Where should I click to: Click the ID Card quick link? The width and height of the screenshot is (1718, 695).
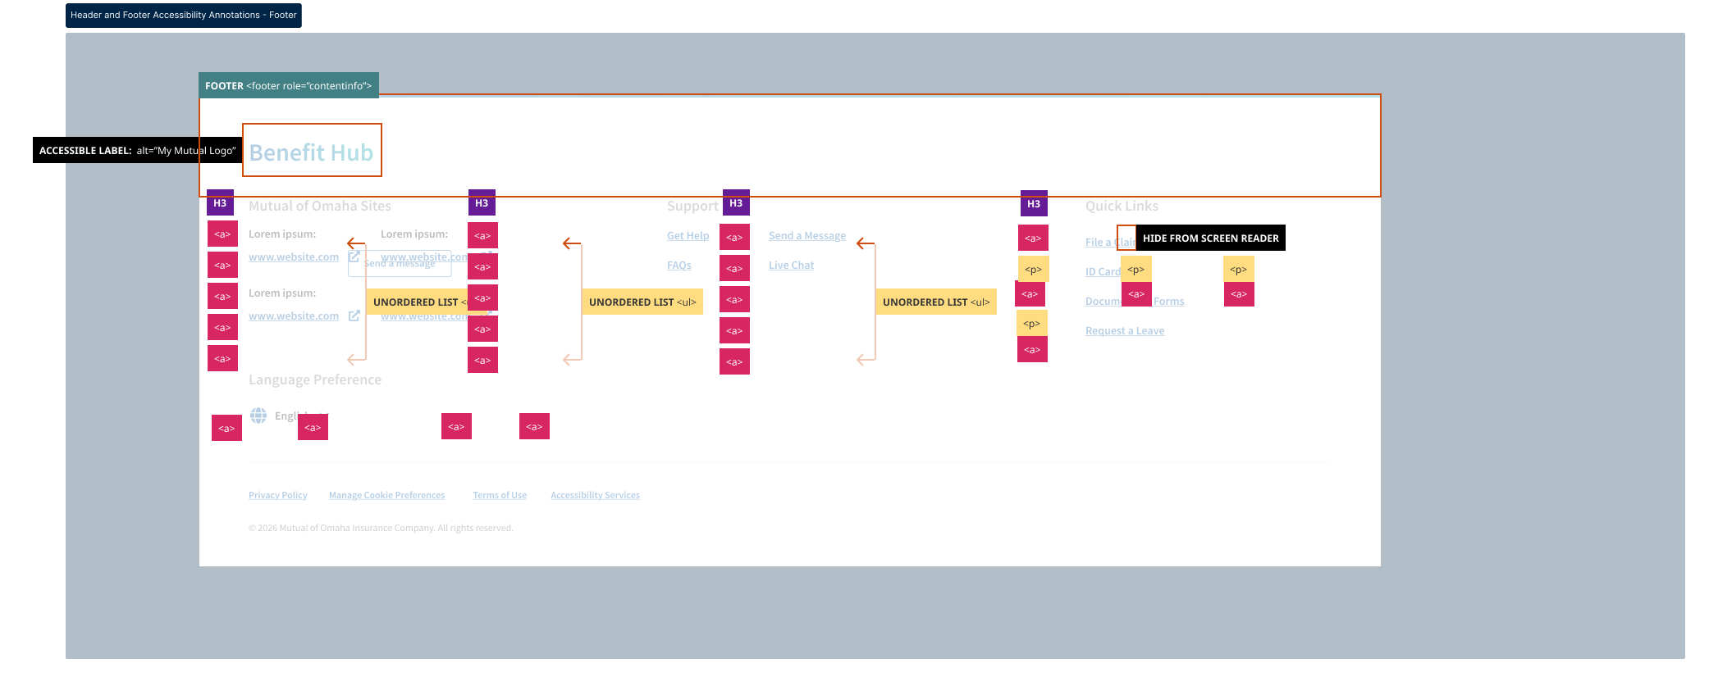point(1103,271)
